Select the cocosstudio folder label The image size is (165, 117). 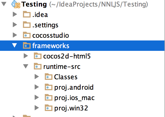(x=51, y=35)
